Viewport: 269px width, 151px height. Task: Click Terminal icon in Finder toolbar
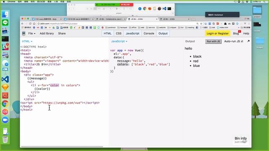[x=169, y=8]
